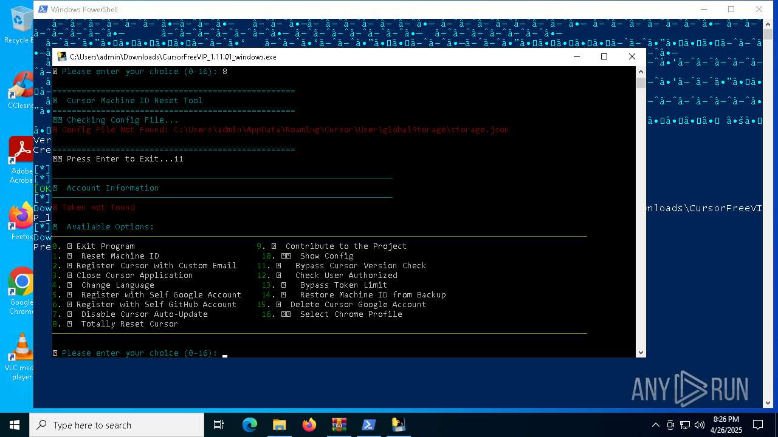This screenshot has height=437, width=778.
Task: Open WinRAR from the taskbar
Action: point(339,425)
